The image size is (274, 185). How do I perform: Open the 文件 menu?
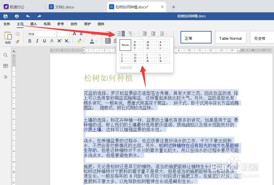click(x=7, y=24)
